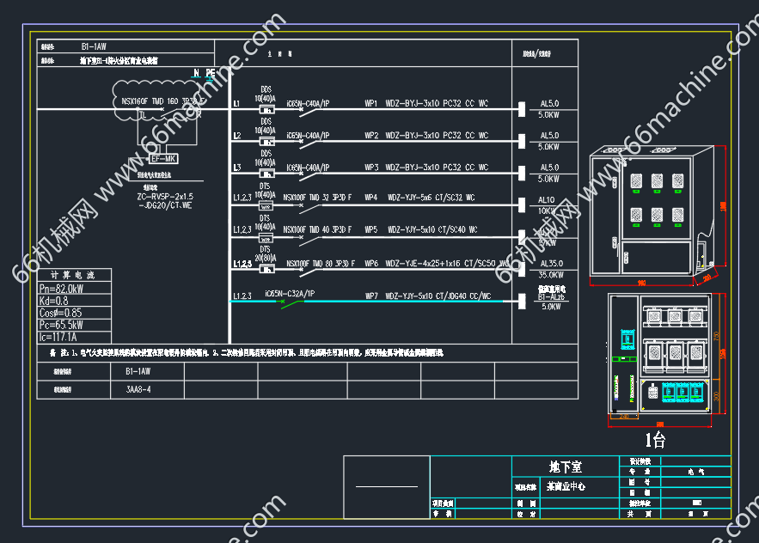Click the B1-1AW panel number in header
The height and width of the screenshot is (543, 759).
point(94,46)
